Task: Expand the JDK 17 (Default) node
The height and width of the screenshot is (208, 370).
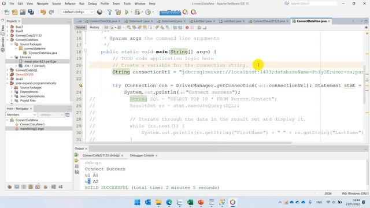Action: pyautogui.click(x=16, y=66)
